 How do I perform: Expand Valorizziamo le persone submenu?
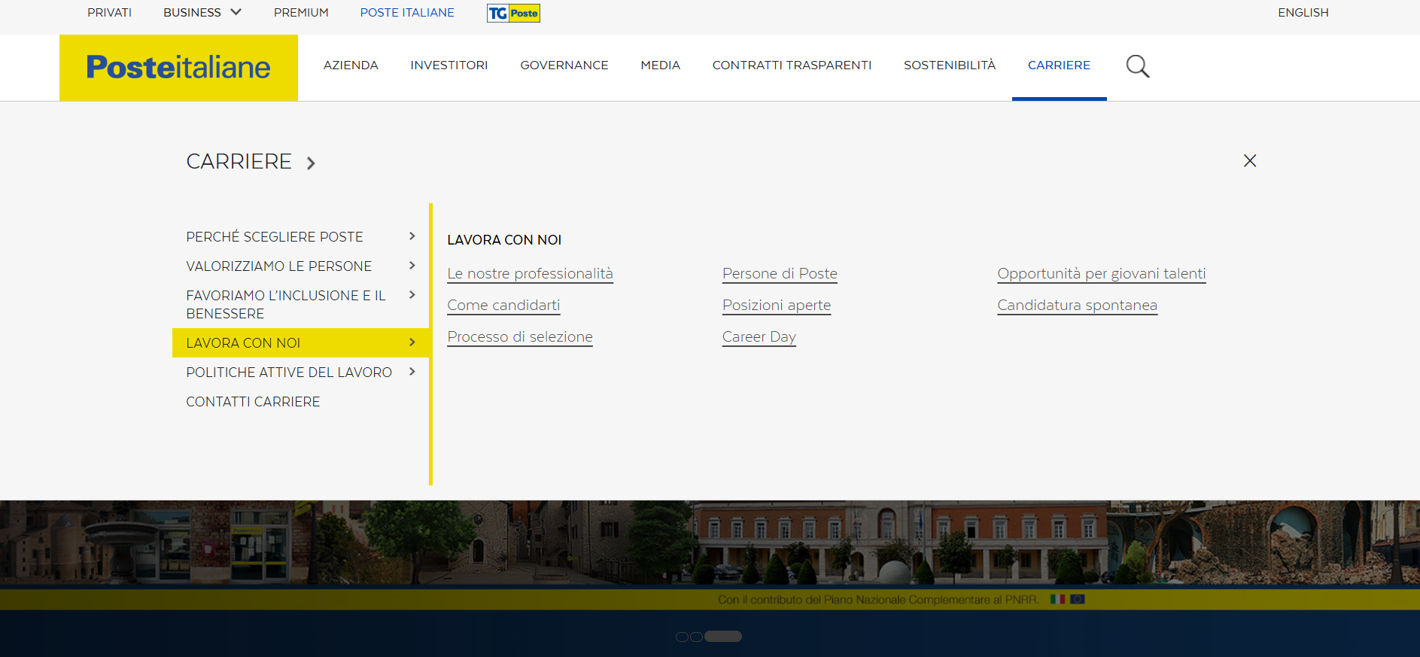(x=412, y=266)
